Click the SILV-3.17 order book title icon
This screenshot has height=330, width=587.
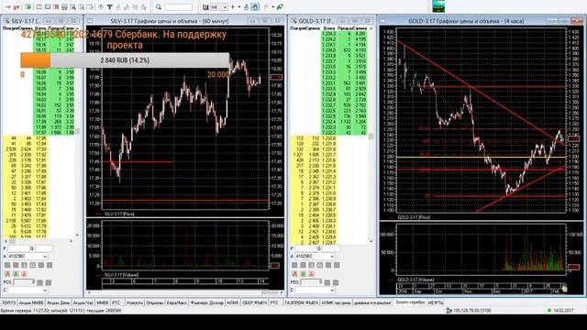point(6,21)
